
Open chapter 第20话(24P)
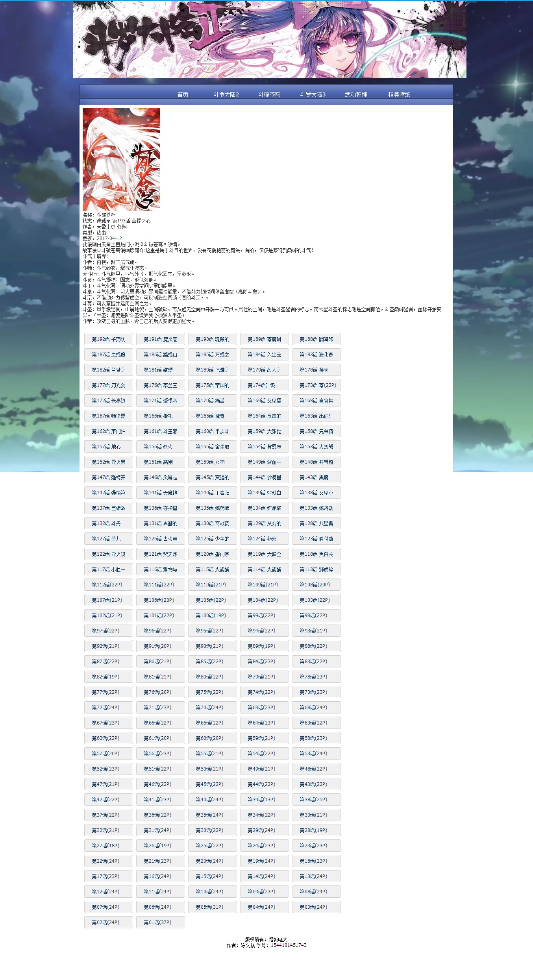pyautogui.click(x=213, y=861)
